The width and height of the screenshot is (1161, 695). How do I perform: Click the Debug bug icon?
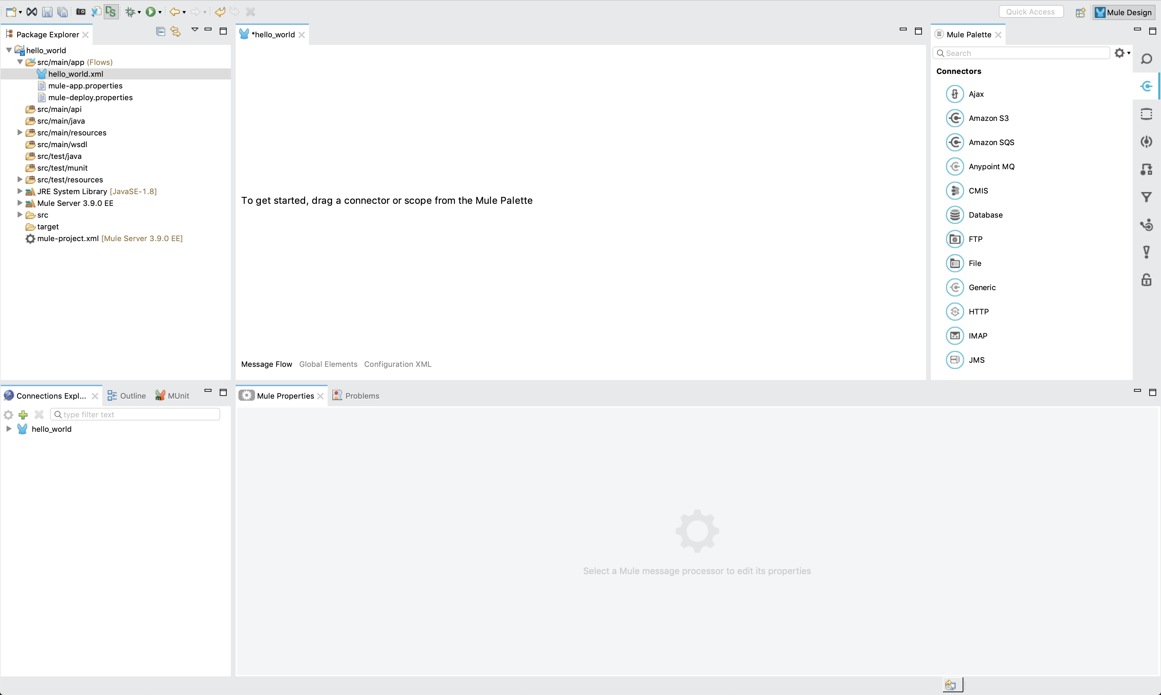point(130,12)
